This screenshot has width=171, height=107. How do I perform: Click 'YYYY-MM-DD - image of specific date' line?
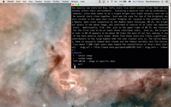point(94,61)
